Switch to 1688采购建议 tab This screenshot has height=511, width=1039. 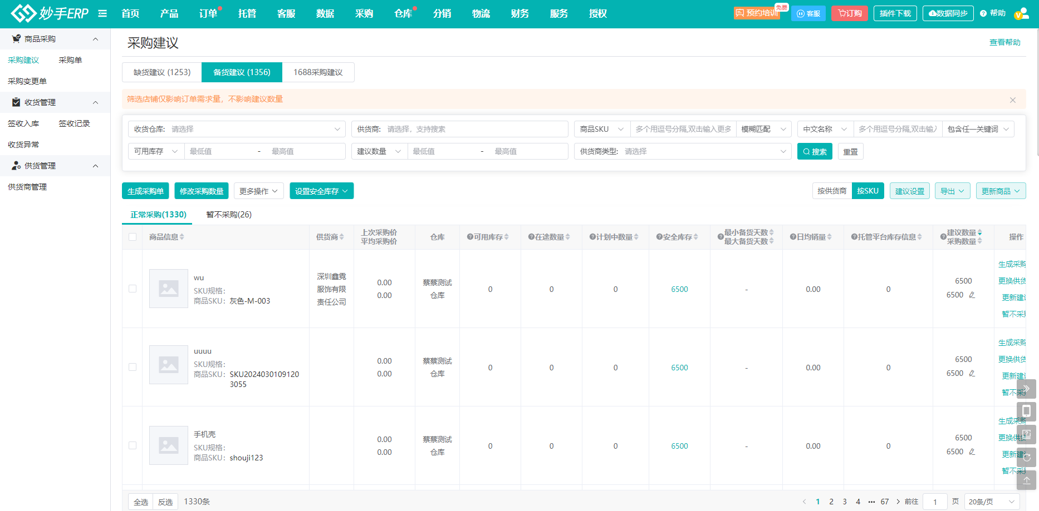[318, 72]
